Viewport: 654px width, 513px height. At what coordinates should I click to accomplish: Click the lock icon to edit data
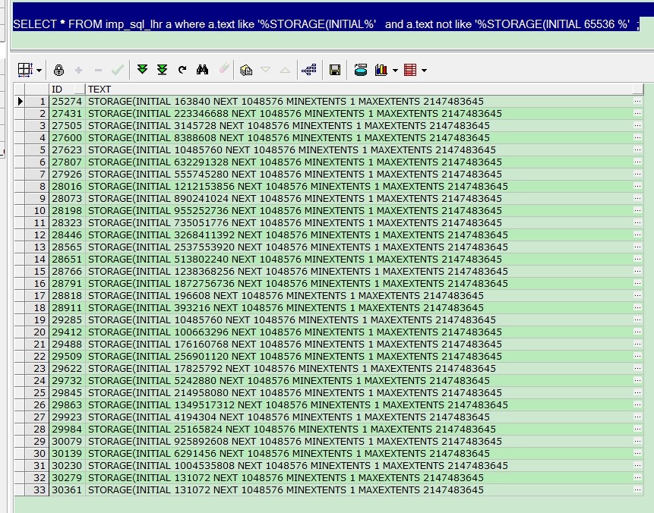point(59,70)
